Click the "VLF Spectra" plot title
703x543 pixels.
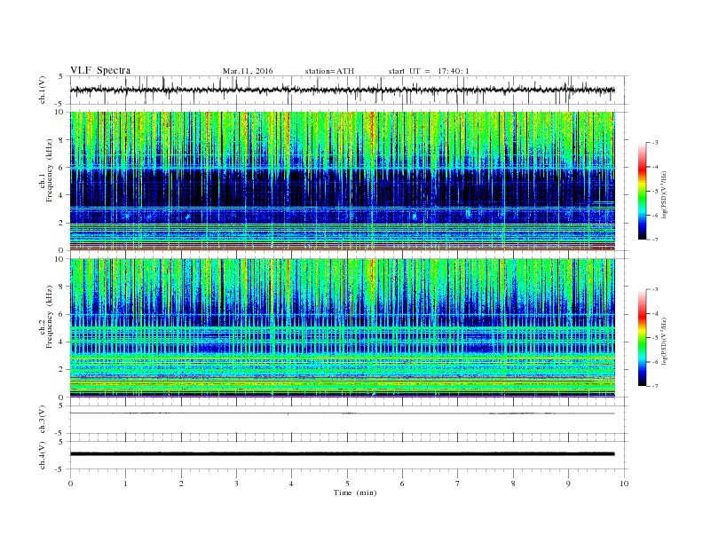[100, 70]
